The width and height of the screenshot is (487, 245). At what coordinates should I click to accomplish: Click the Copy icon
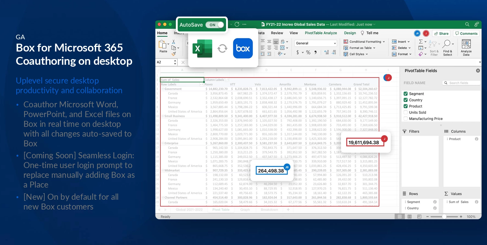point(174,48)
